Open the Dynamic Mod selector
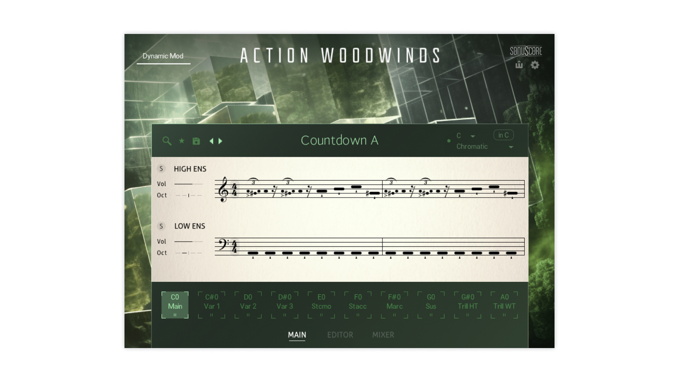This screenshot has width=679, height=382. [x=163, y=56]
